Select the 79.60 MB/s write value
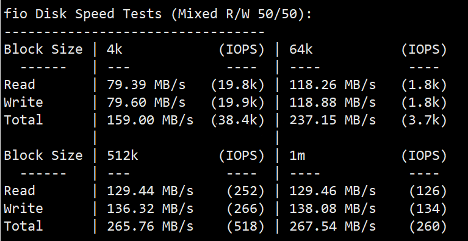The image size is (468, 241). tap(146, 103)
